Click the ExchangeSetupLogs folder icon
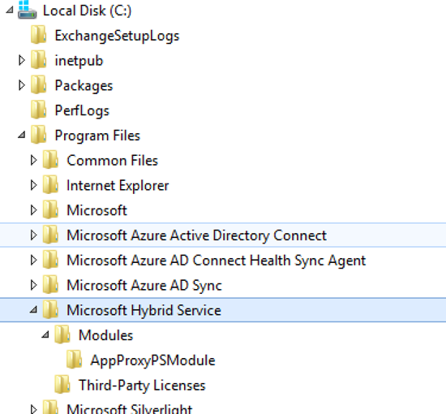 [38, 35]
